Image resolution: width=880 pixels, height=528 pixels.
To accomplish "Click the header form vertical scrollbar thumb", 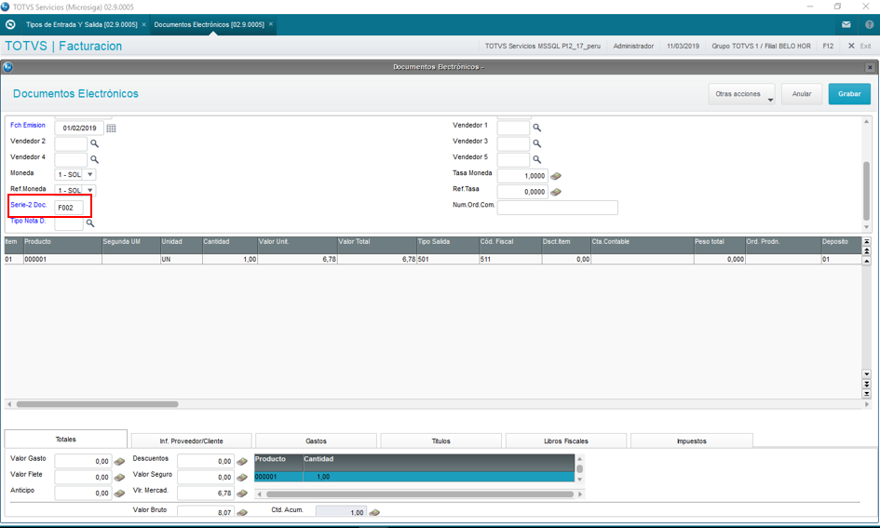I will click(x=867, y=191).
